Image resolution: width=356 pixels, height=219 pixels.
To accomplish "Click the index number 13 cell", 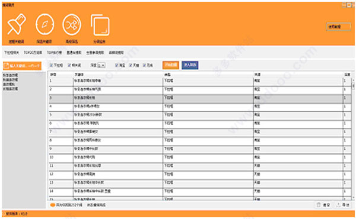I will point(61,183).
